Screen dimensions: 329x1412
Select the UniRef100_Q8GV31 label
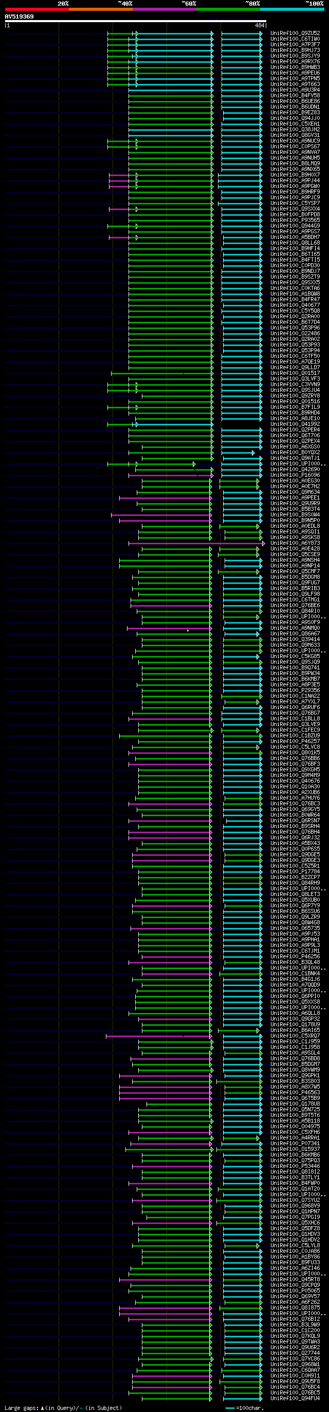pos(295,135)
